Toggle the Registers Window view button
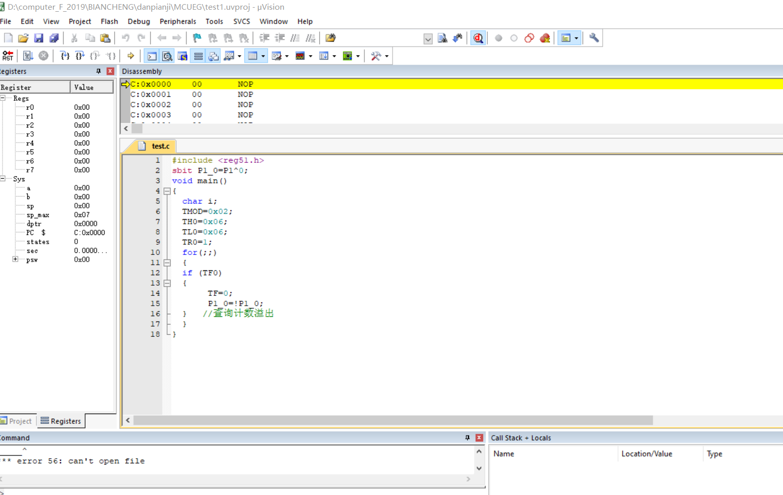Image resolution: width=783 pixels, height=495 pixels. (198, 56)
